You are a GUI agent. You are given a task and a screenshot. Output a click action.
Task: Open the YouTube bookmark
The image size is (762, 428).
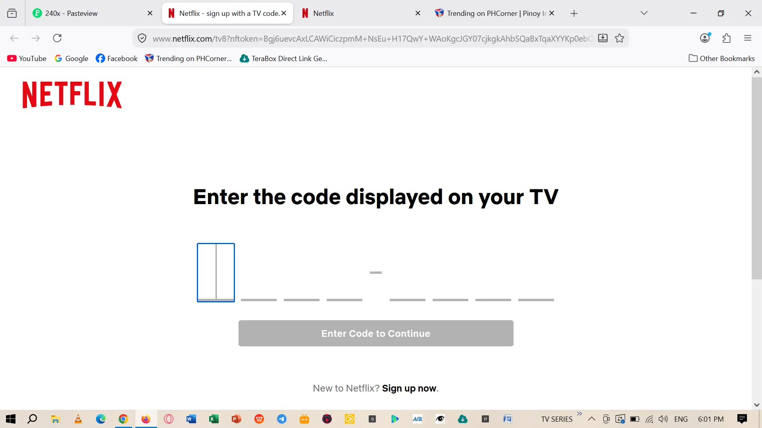point(27,58)
